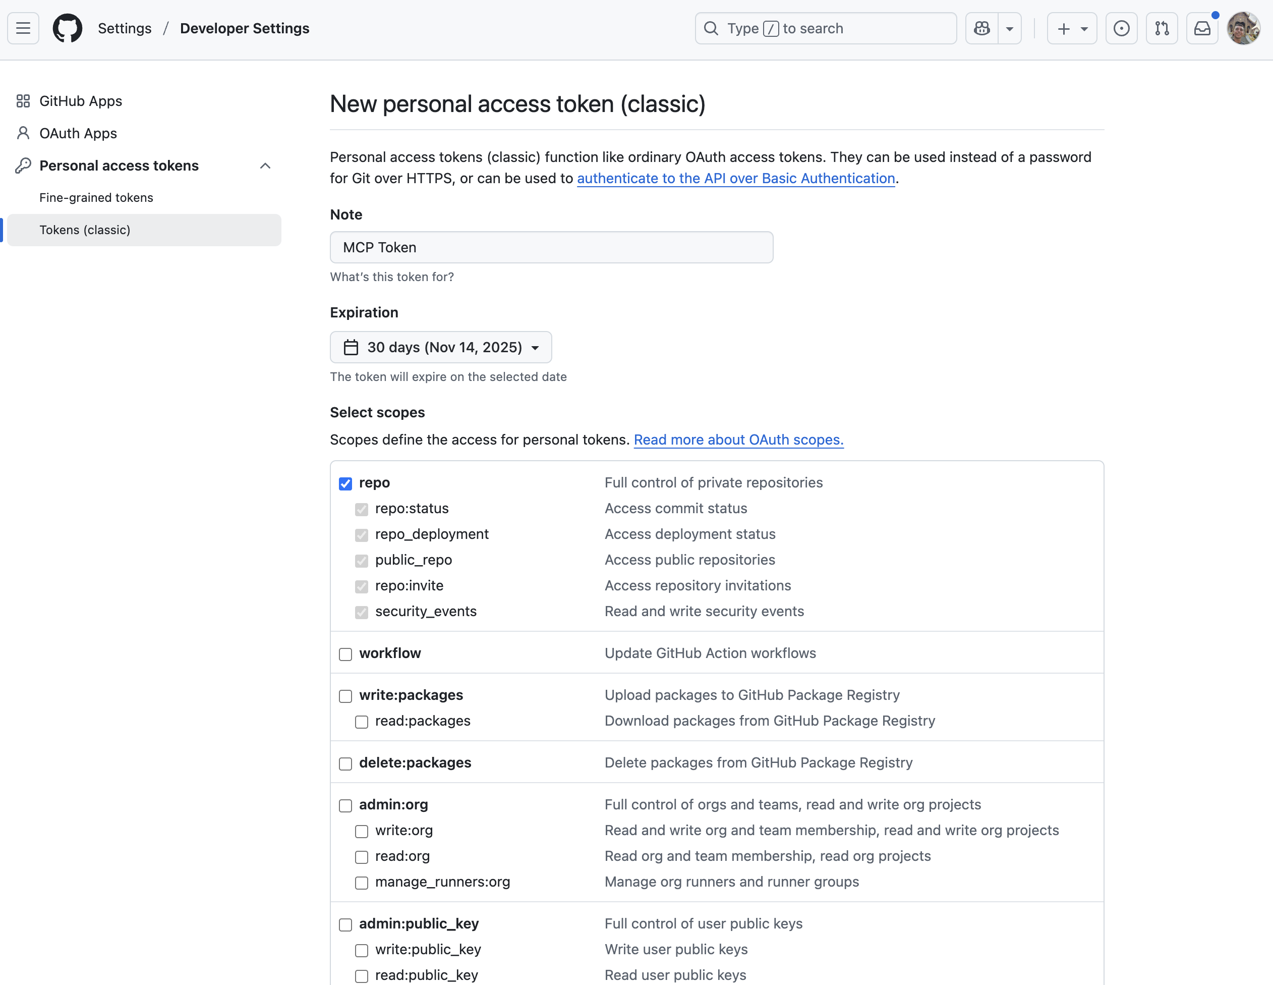Click the OAuth Apps person icon
1273x985 pixels.
[x=23, y=133]
